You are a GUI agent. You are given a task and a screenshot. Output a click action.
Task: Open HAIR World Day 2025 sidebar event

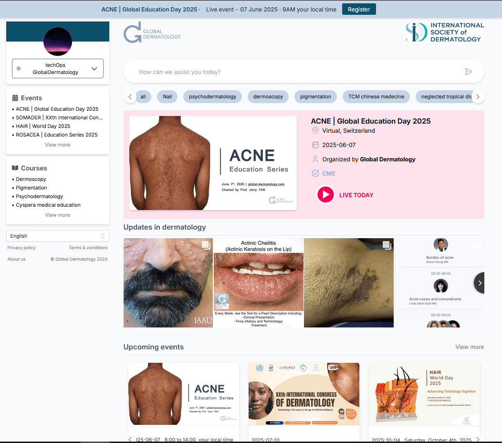coord(43,126)
